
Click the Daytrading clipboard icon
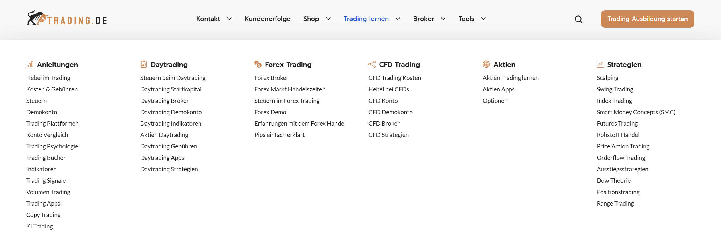144,64
